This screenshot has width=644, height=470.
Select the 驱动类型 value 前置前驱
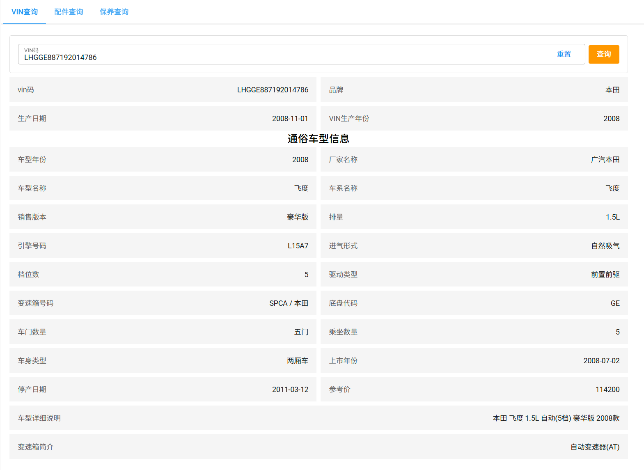[605, 275]
